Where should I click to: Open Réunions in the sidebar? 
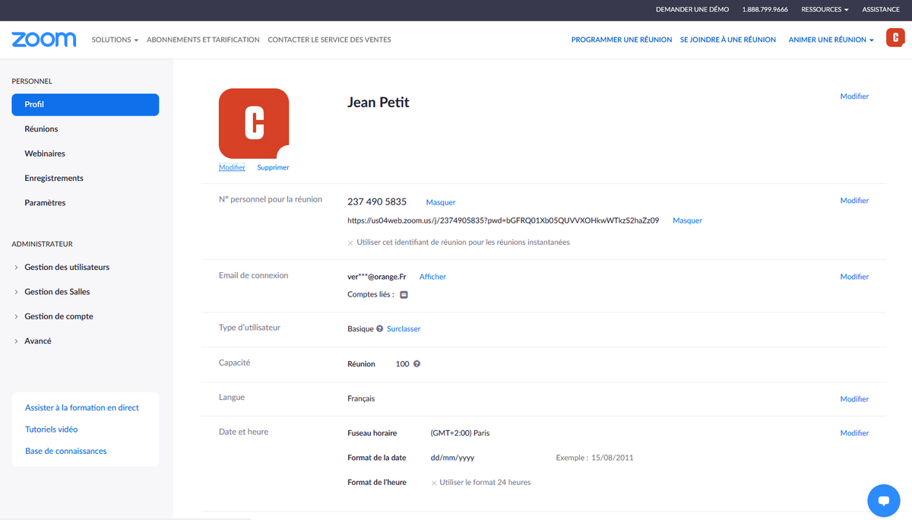coord(41,129)
